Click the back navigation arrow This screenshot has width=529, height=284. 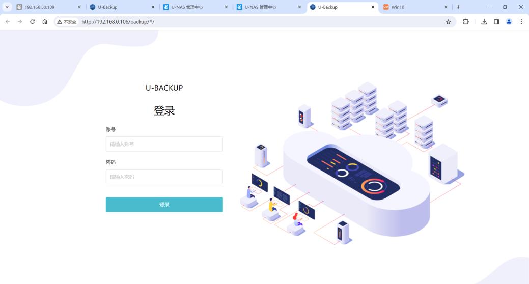pos(8,22)
